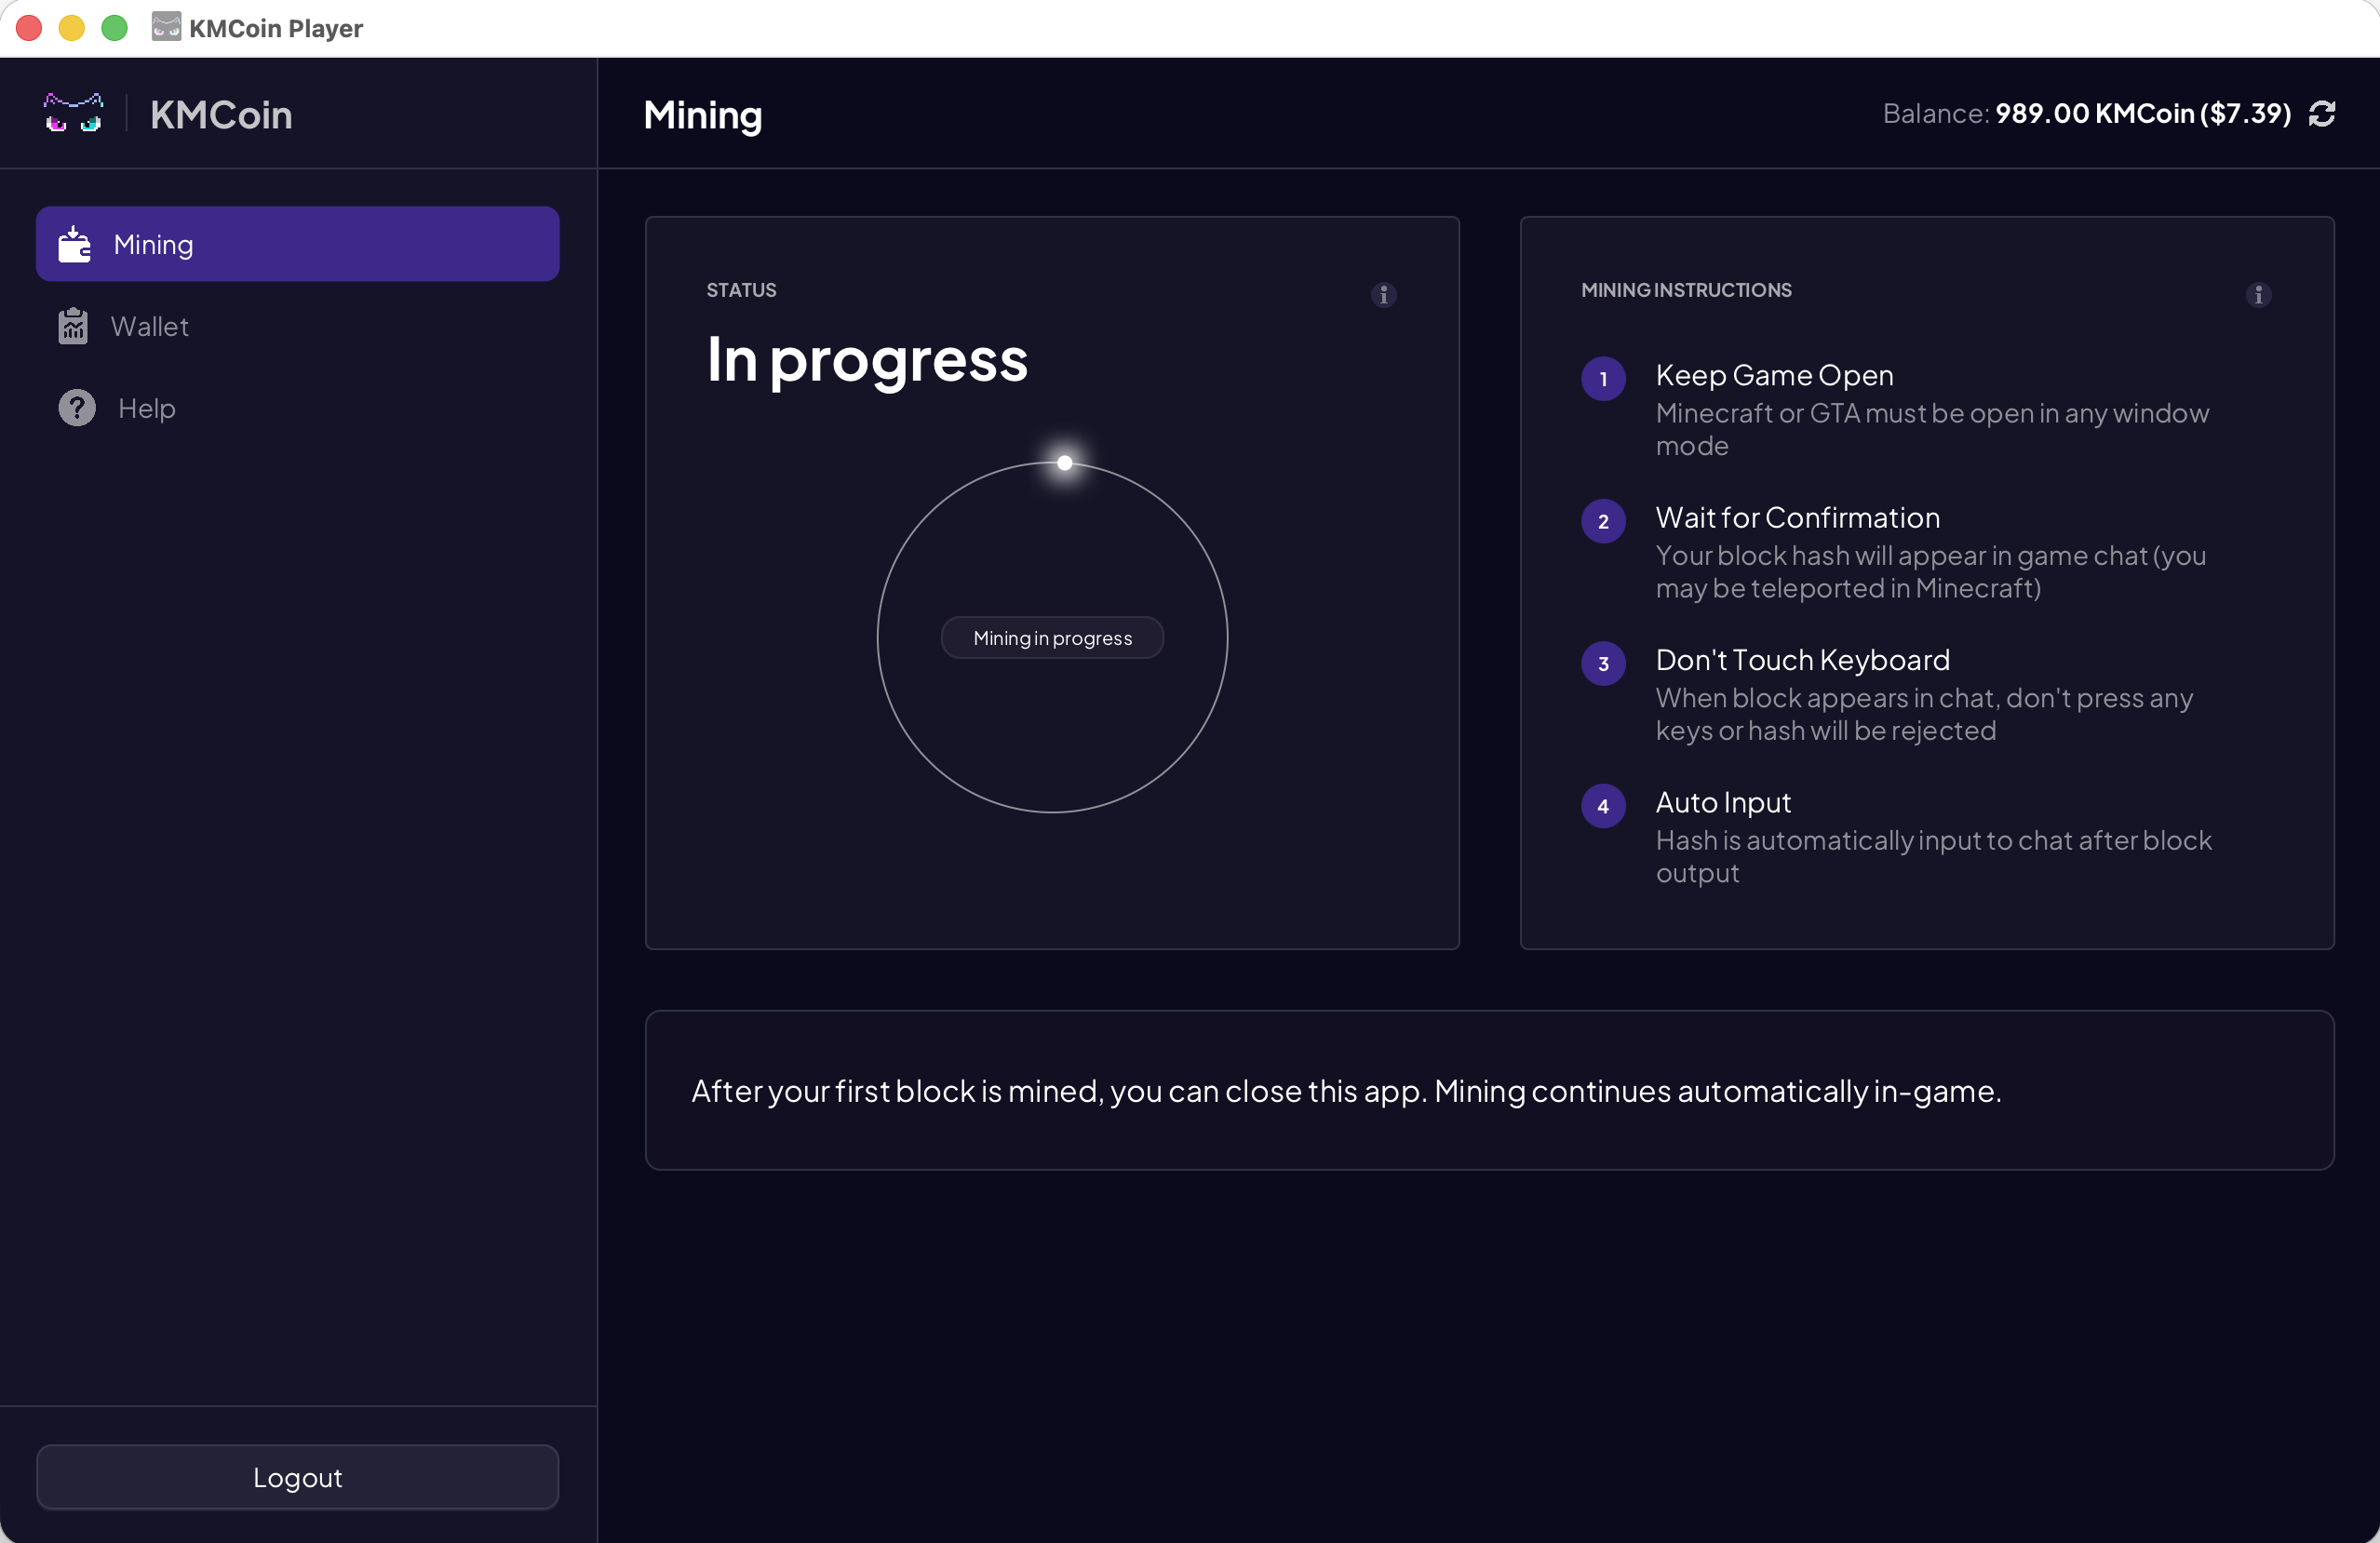Click the Help question mark icon

point(77,408)
